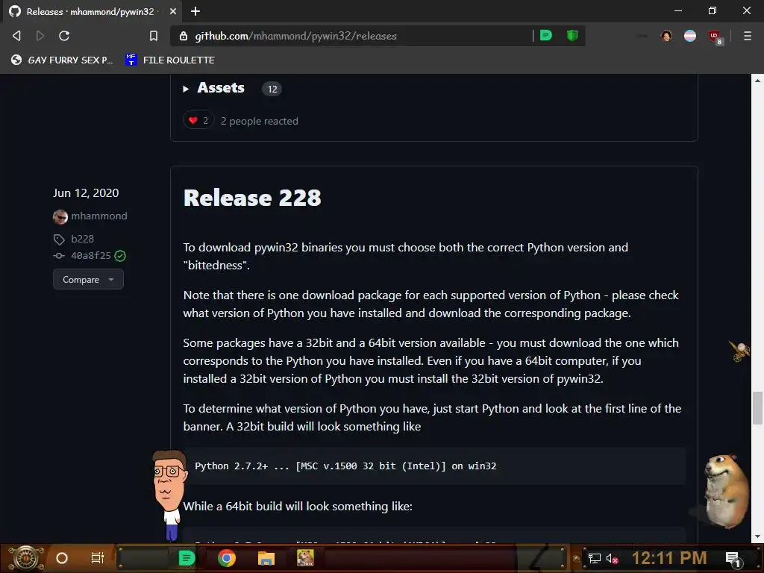This screenshot has width=764, height=573.
Task: Click the scrollbar up arrow
Action: point(757,81)
